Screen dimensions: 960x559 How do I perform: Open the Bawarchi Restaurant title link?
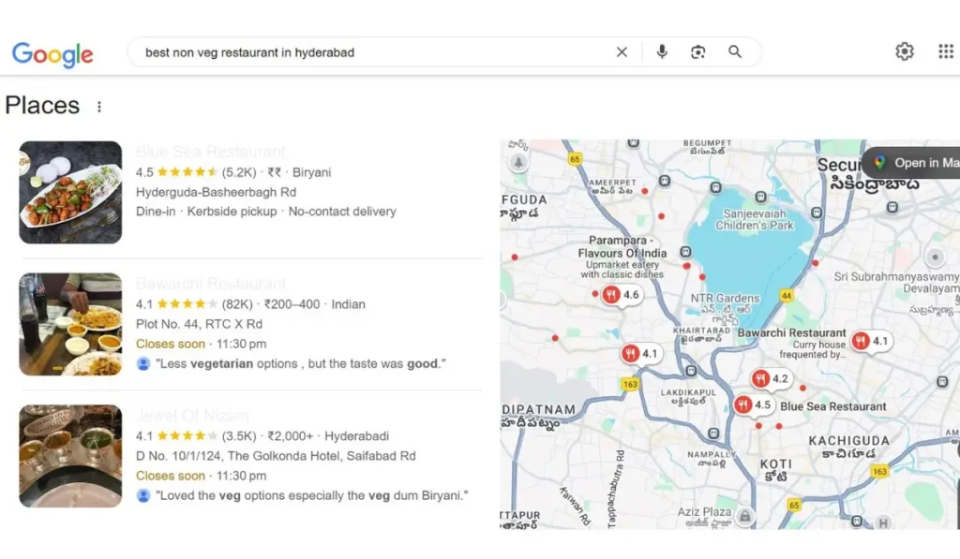click(211, 284)
